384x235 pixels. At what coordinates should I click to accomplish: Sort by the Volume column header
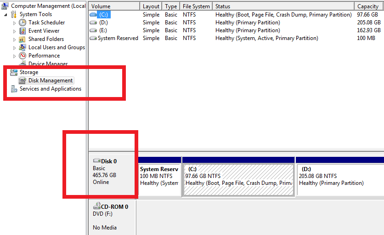(114, 6)
